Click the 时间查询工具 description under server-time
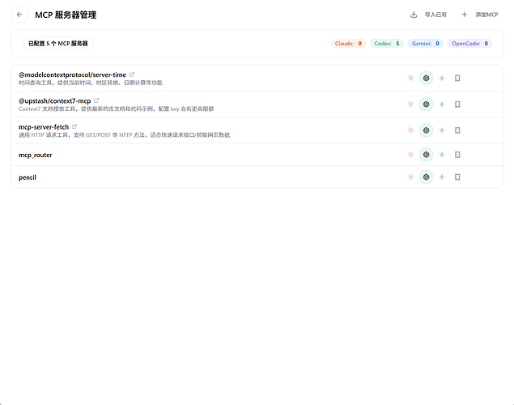 [91, 83]
